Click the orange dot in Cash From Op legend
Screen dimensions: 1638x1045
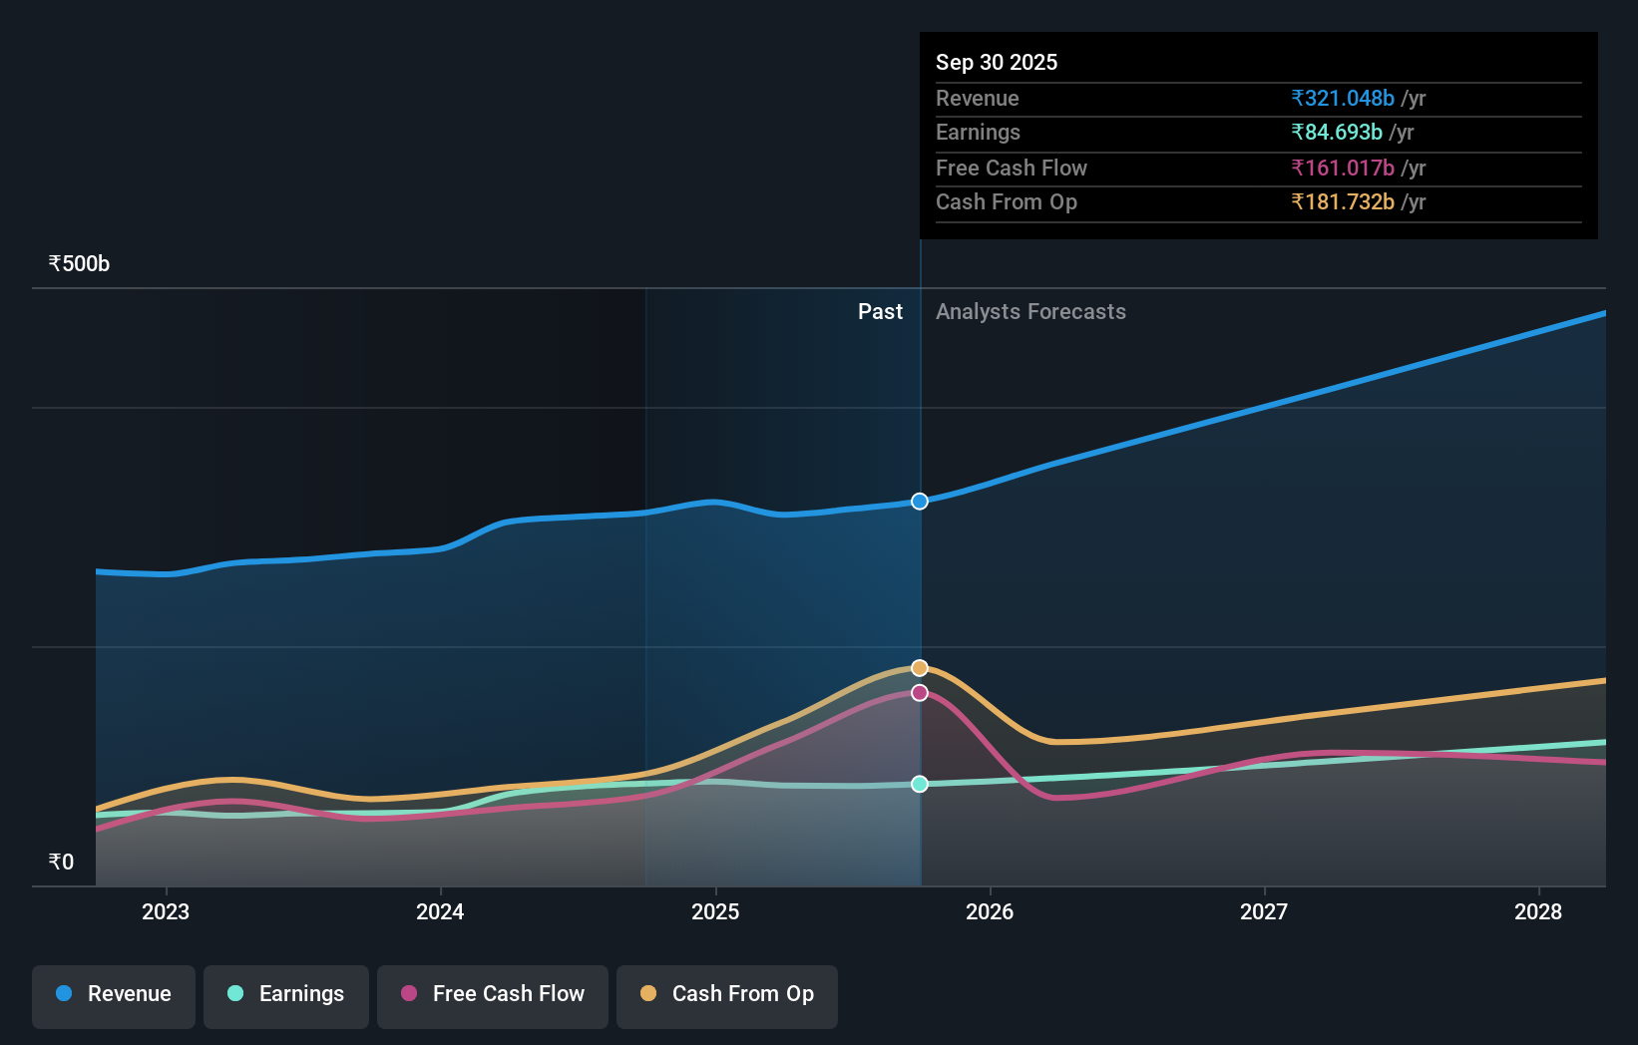(x=649, y=994)
